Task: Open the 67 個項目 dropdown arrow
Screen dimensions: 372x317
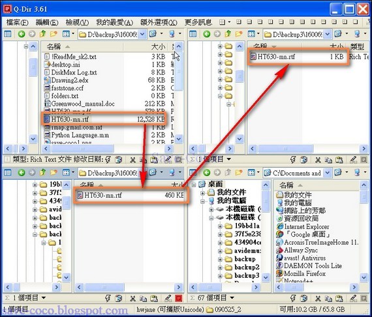Action: tap(232, 297)
